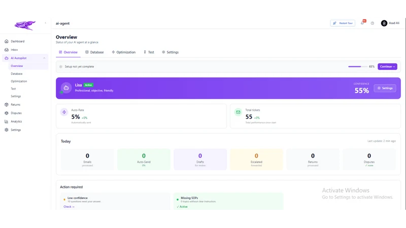
Task: Collapse the sidebar using the chevron
Action: tap(46, 23)
